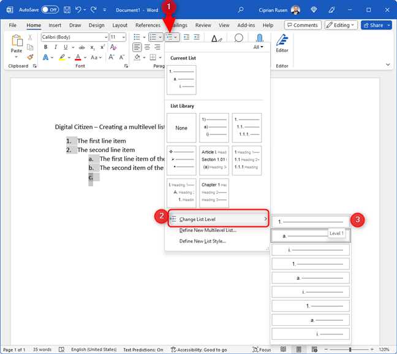
Task: Open the Editing mode dropdown
Action: click(x=341, y=25)
